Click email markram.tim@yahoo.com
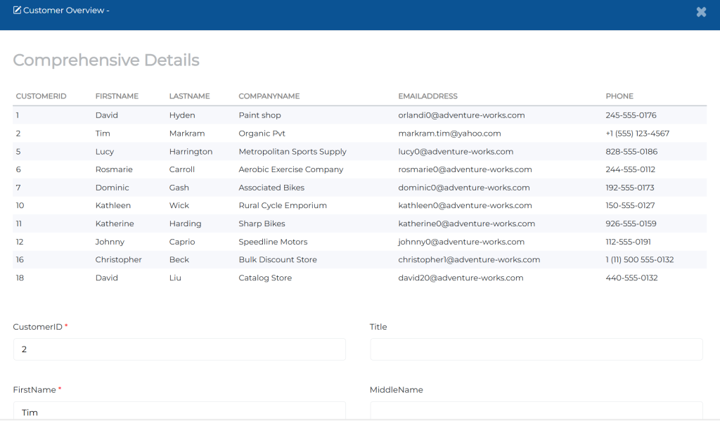Image resolution: width=720 pixels, height=421 pixels. (x=449, y=134)
